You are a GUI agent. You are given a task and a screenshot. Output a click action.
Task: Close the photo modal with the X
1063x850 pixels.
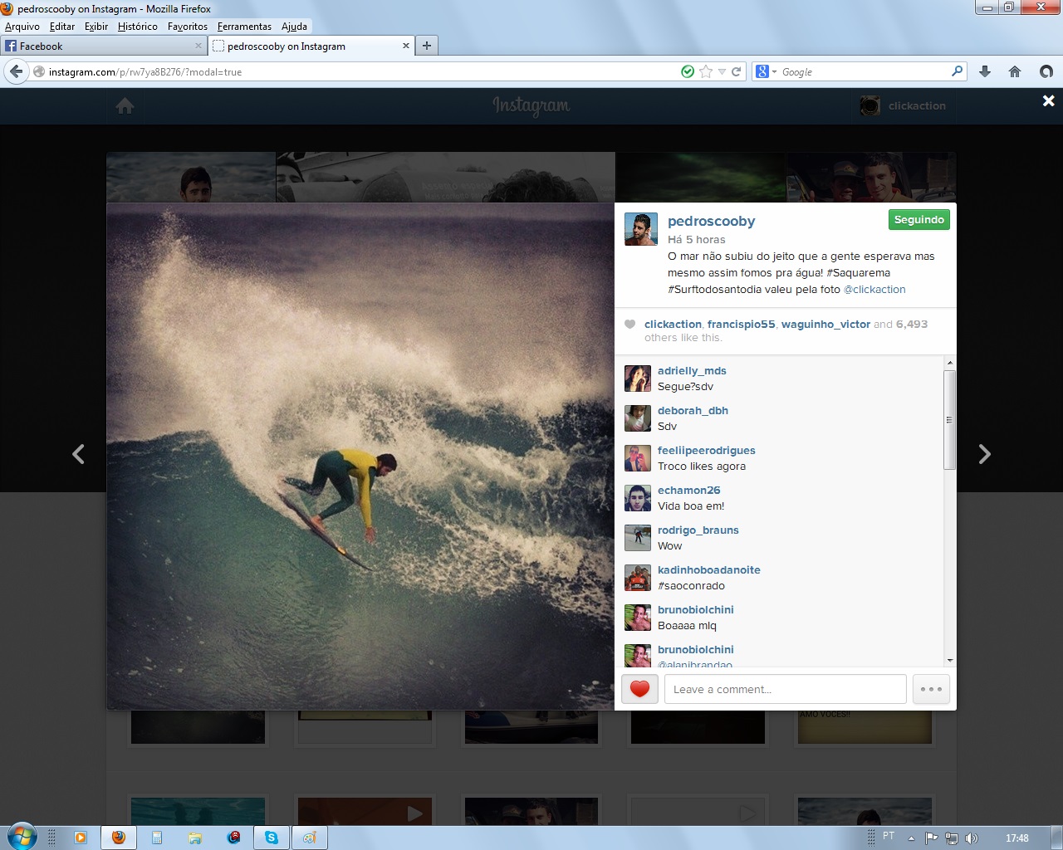[1049, 100]
